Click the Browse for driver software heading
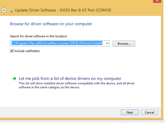 coord(51,24)
